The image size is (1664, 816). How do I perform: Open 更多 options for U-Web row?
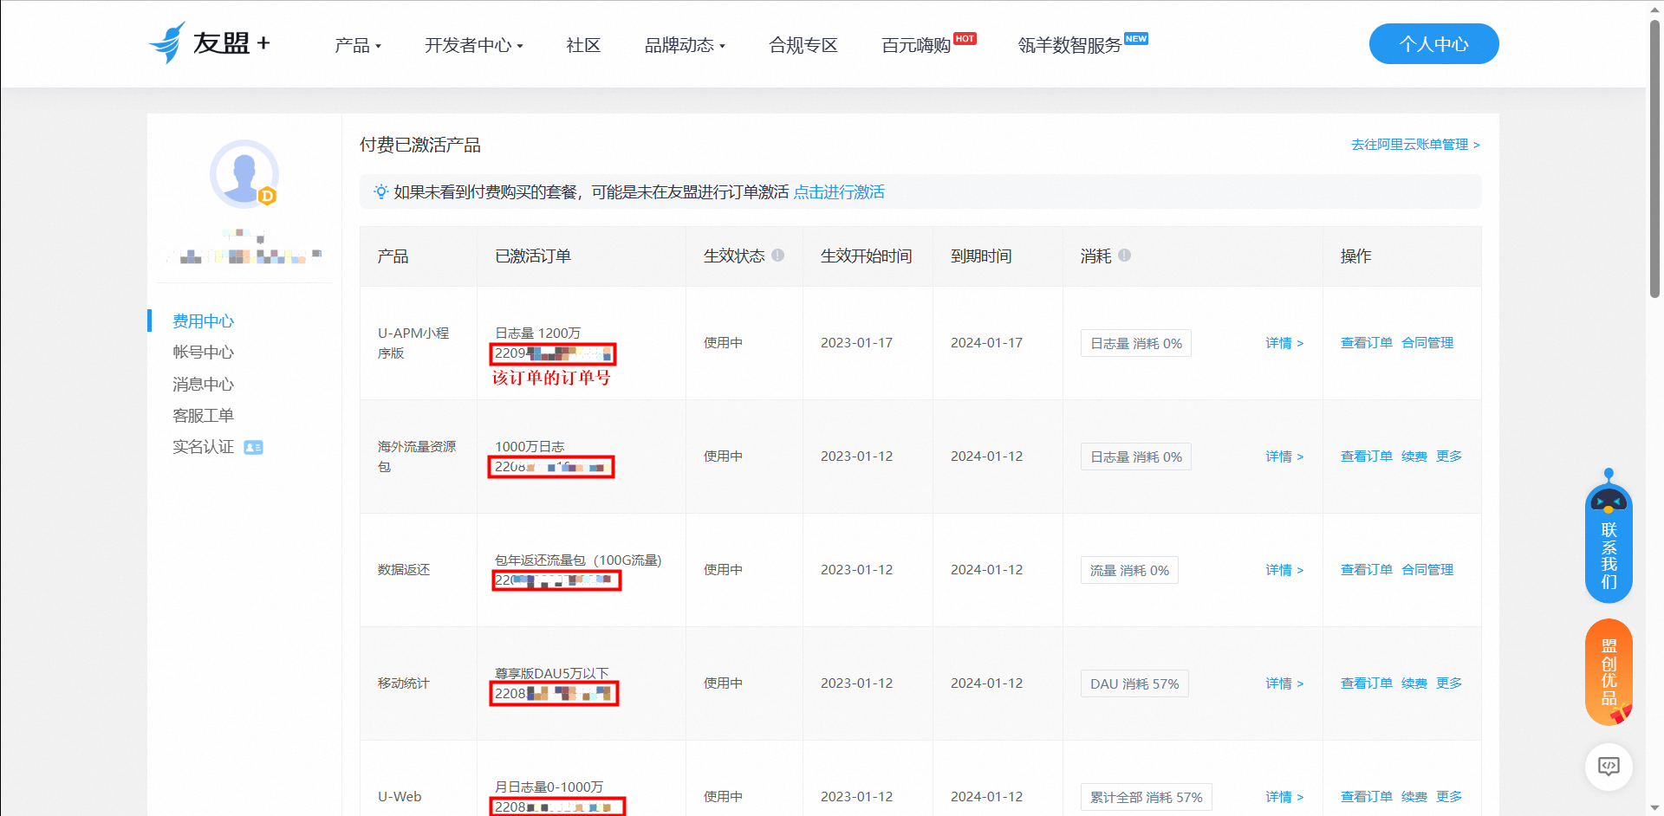pyautogui.click(x=1448, y=797)
